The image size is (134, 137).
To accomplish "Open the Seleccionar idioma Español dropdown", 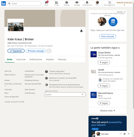I will pos(65,95).
